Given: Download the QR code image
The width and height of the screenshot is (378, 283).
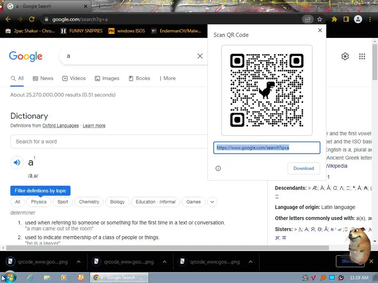Looking at the screenshot, I should (x=303, y=168).
